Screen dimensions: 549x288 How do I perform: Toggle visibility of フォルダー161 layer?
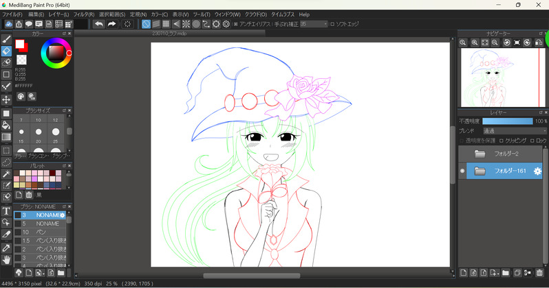point(462,171)
